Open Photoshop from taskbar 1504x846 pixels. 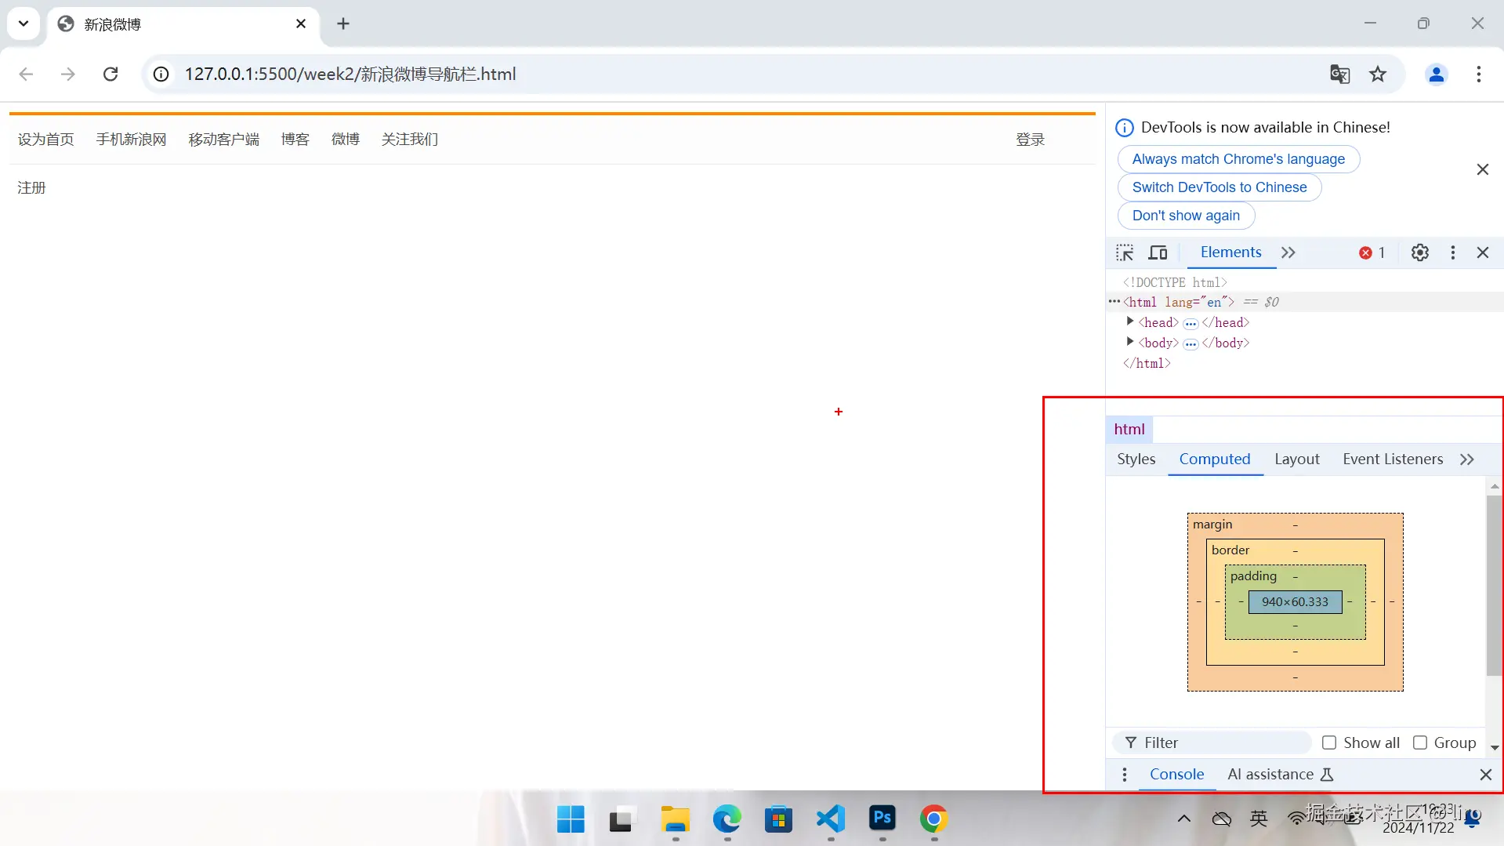click(882, 819)
